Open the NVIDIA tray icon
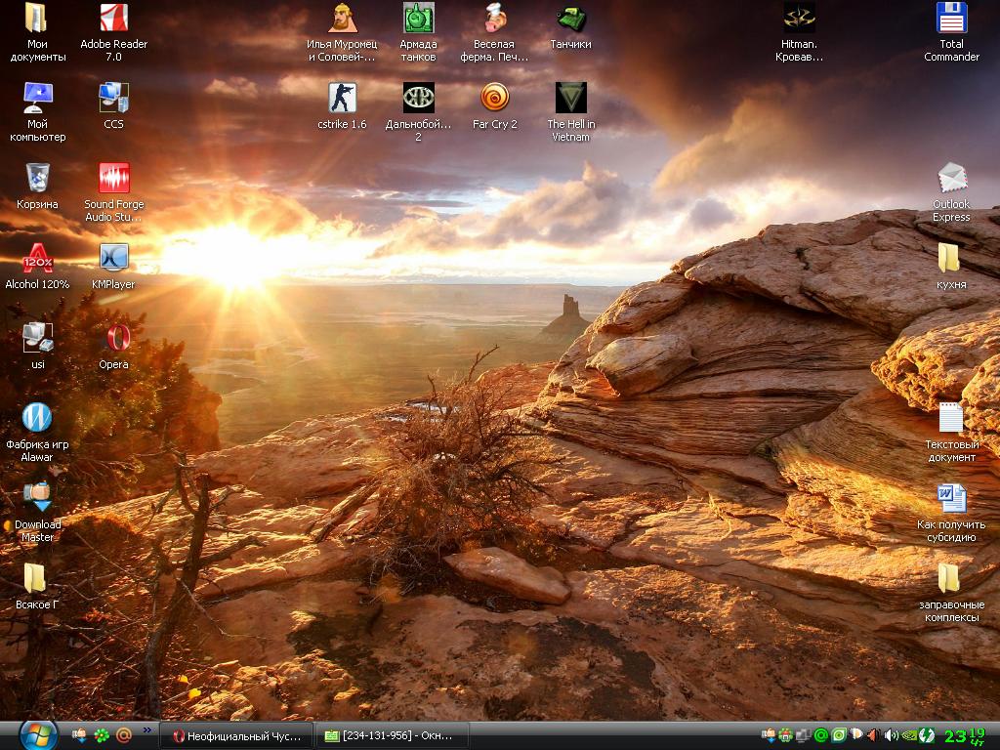This screenshot has width=1000, height=750. pos(908,735)
